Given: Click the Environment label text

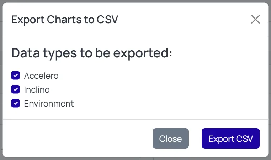Looking at the screenshot, I should point(49,104).
